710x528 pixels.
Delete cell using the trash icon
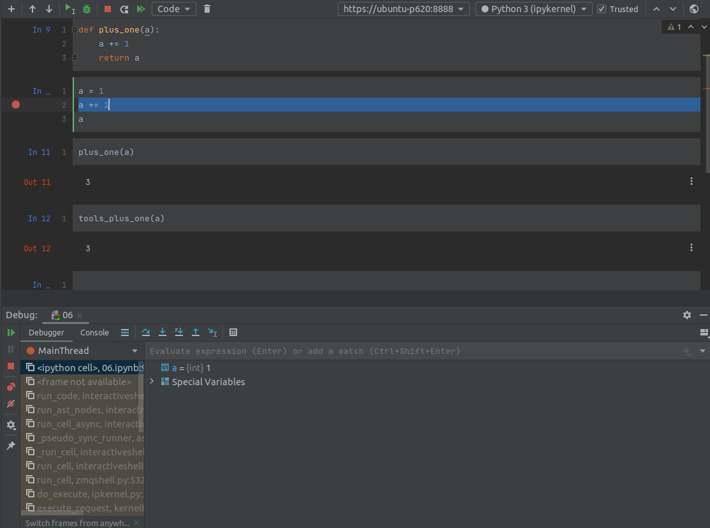coord(207,9)
